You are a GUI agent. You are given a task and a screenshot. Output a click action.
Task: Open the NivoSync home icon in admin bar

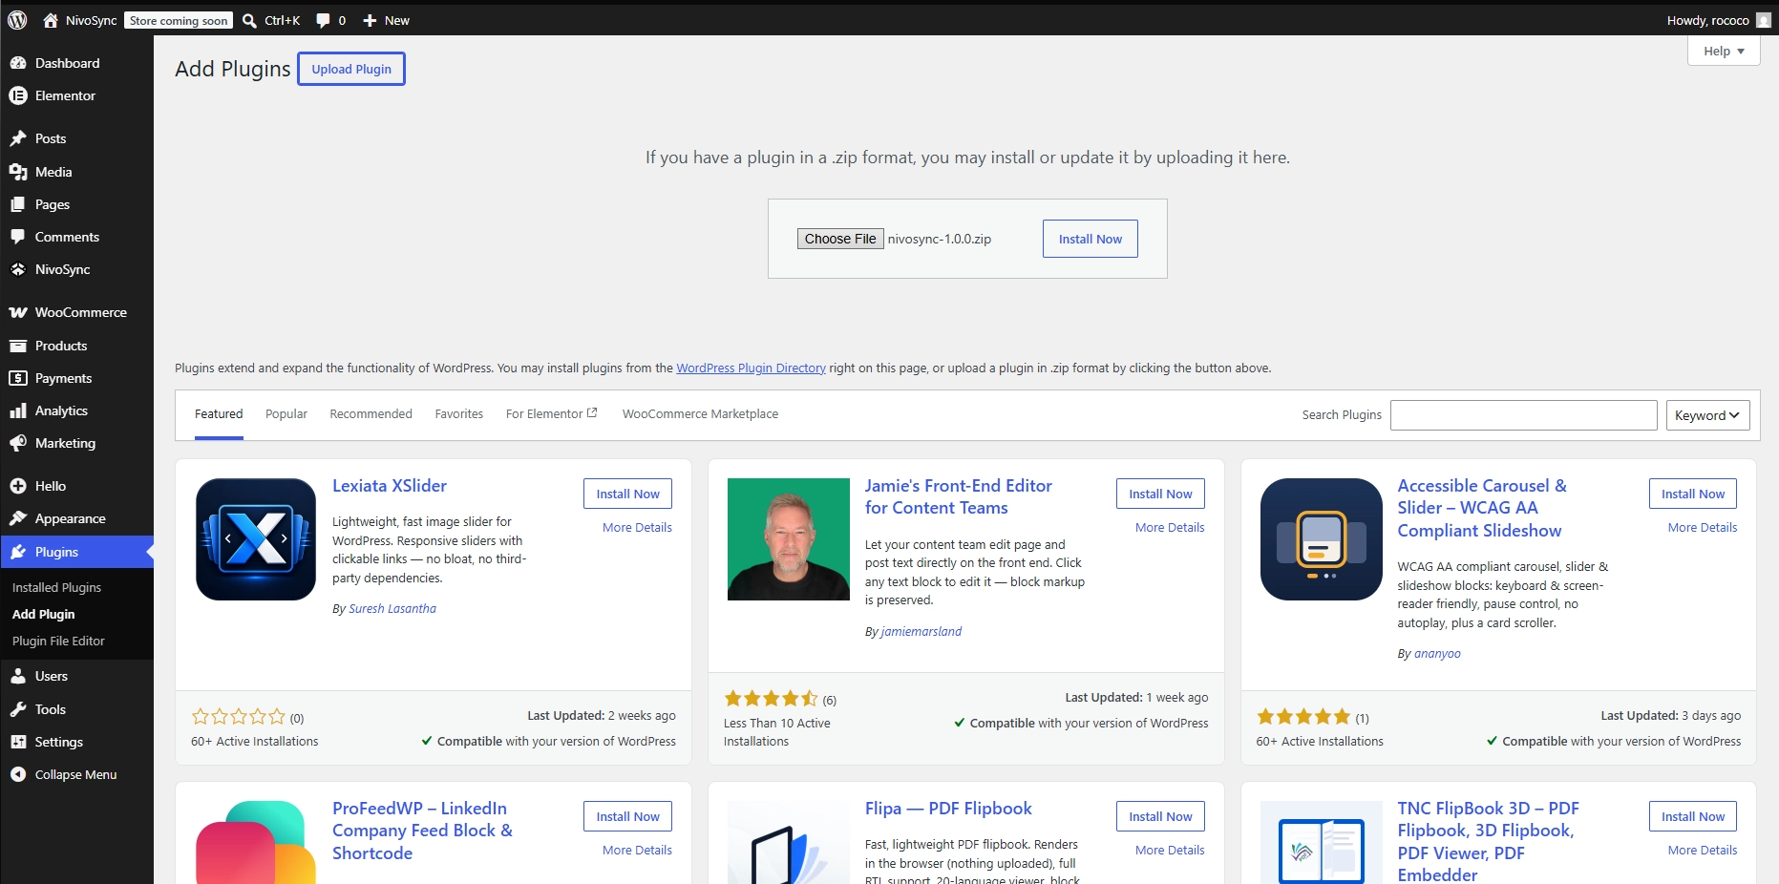(x=51, y=20)
